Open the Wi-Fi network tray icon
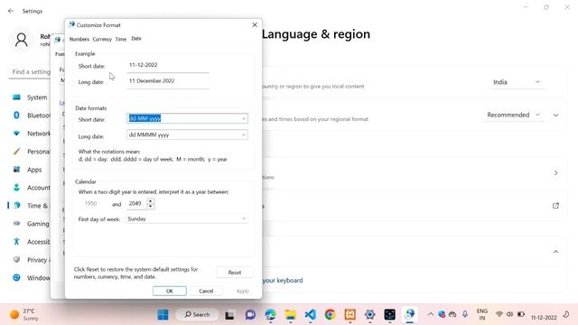Screen dimensions: 578x325 click(x=499, y=314)
